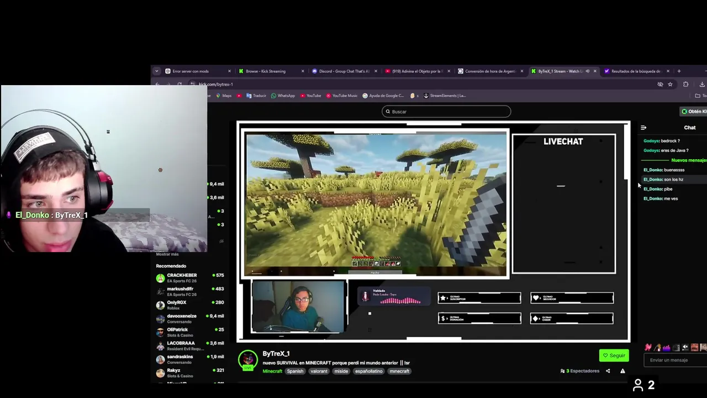Close the "Error server con mods" tab
This screenshot has width=707, height=398.
(229, 71)
